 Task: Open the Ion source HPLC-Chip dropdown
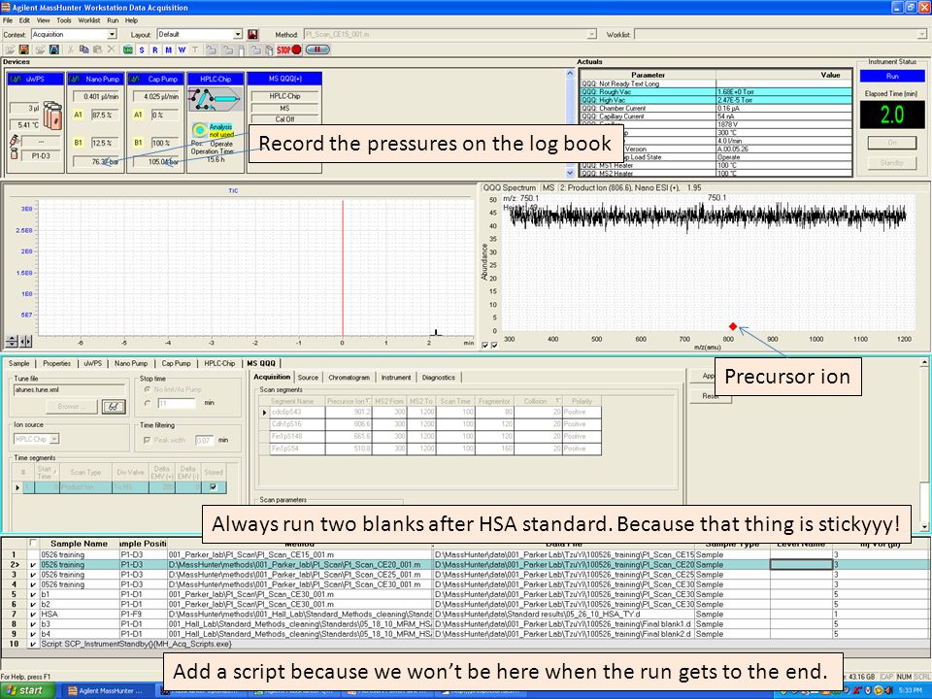[54, 439]
